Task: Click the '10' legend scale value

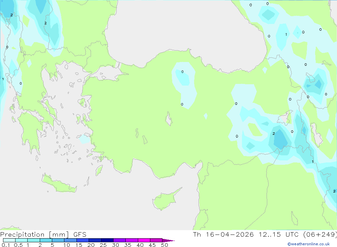Action: pos(67,245)
